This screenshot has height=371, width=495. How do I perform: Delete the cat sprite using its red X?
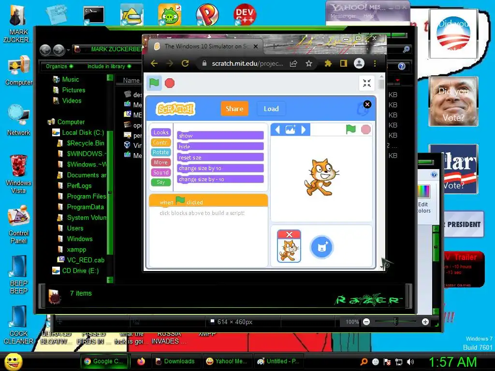tap(289, 234)
